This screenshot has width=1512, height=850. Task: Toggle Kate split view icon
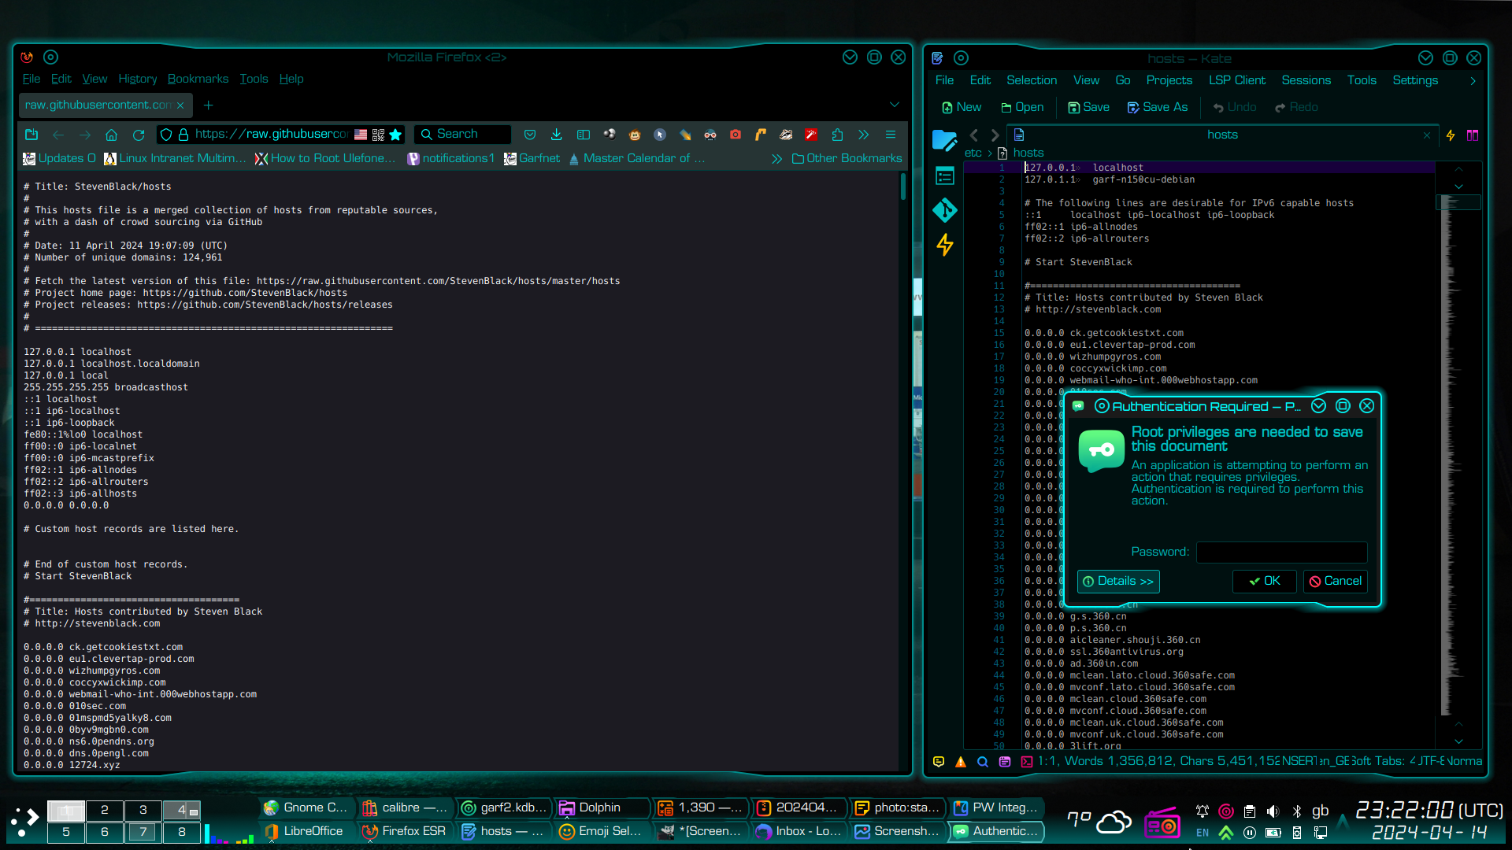pyautogui.click(x=1473, y=135)
